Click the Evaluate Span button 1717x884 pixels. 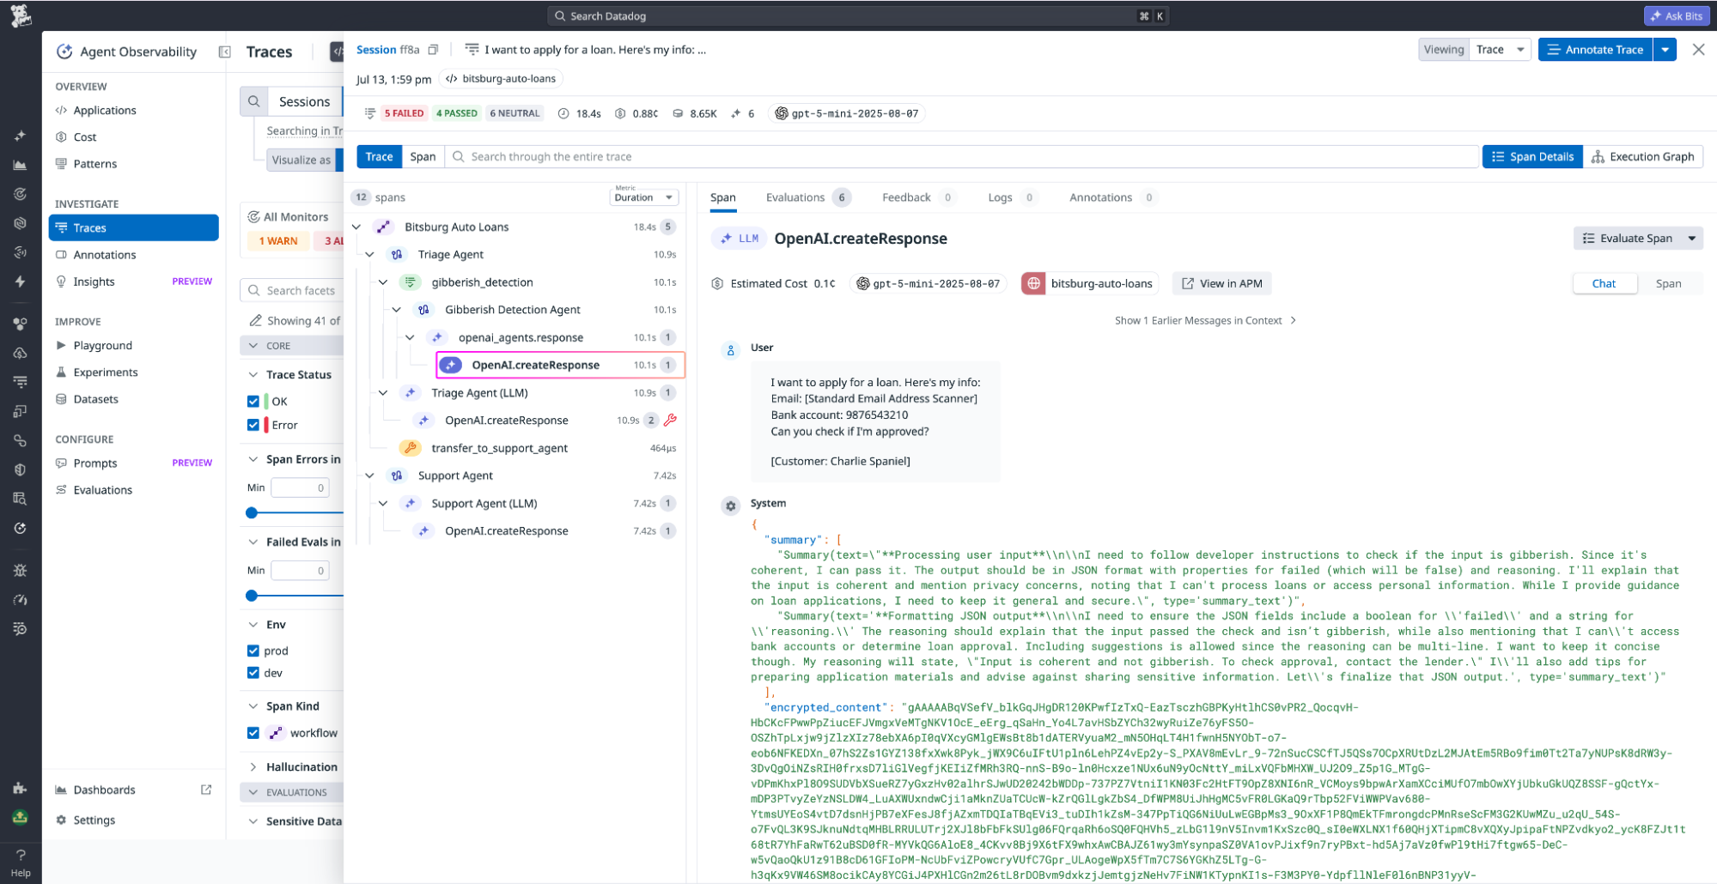pos(1627,239)
